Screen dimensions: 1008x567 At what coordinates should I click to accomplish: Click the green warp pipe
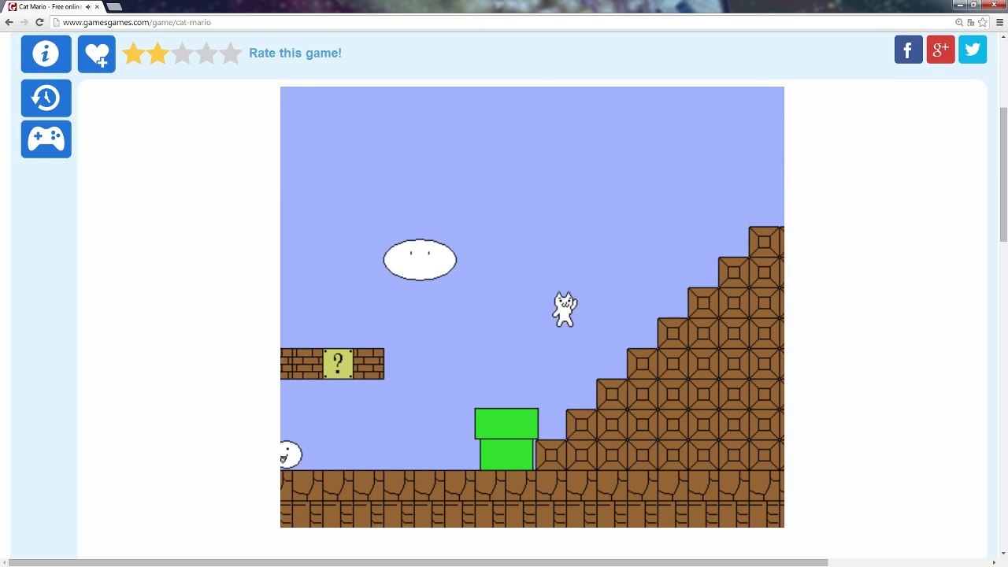pyautogui.click(x=506, y=439)
